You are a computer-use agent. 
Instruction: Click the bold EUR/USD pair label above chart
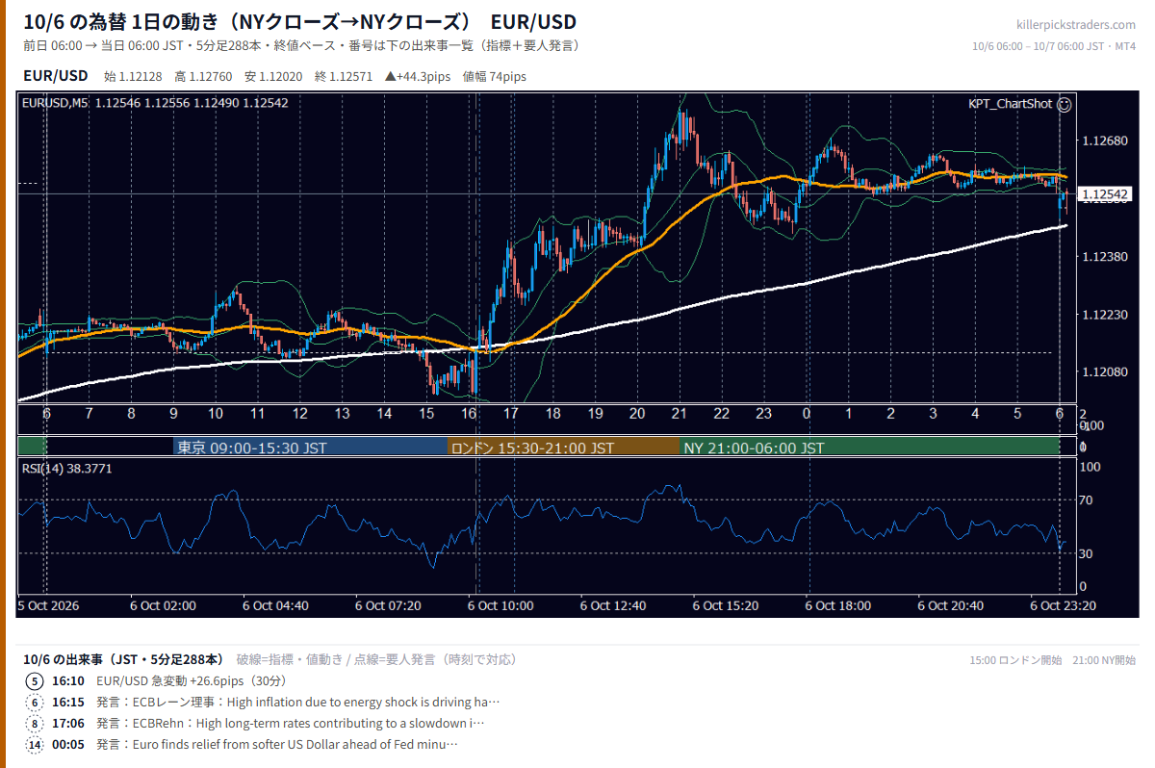(55, 75)
